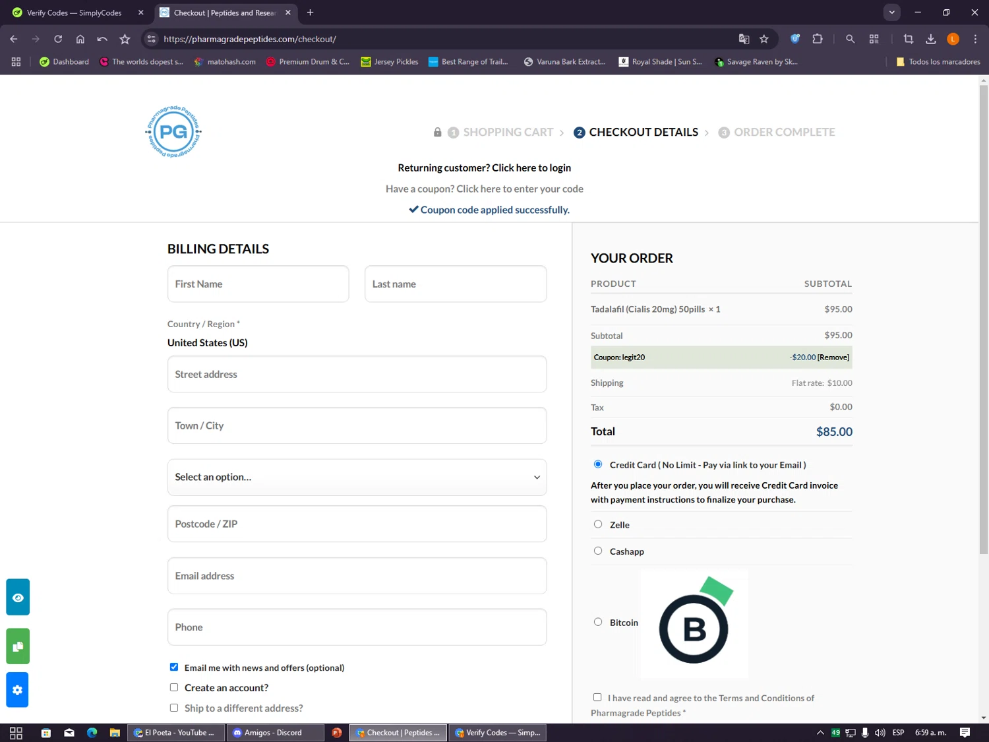Expand the browser tab search dropdown
The height and width of the screenshot is (742, 989).
(x=891, y=13)
